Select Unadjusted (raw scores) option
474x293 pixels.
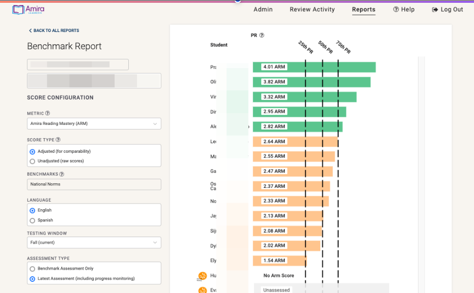pyautogui.click(x=33, y=161)
